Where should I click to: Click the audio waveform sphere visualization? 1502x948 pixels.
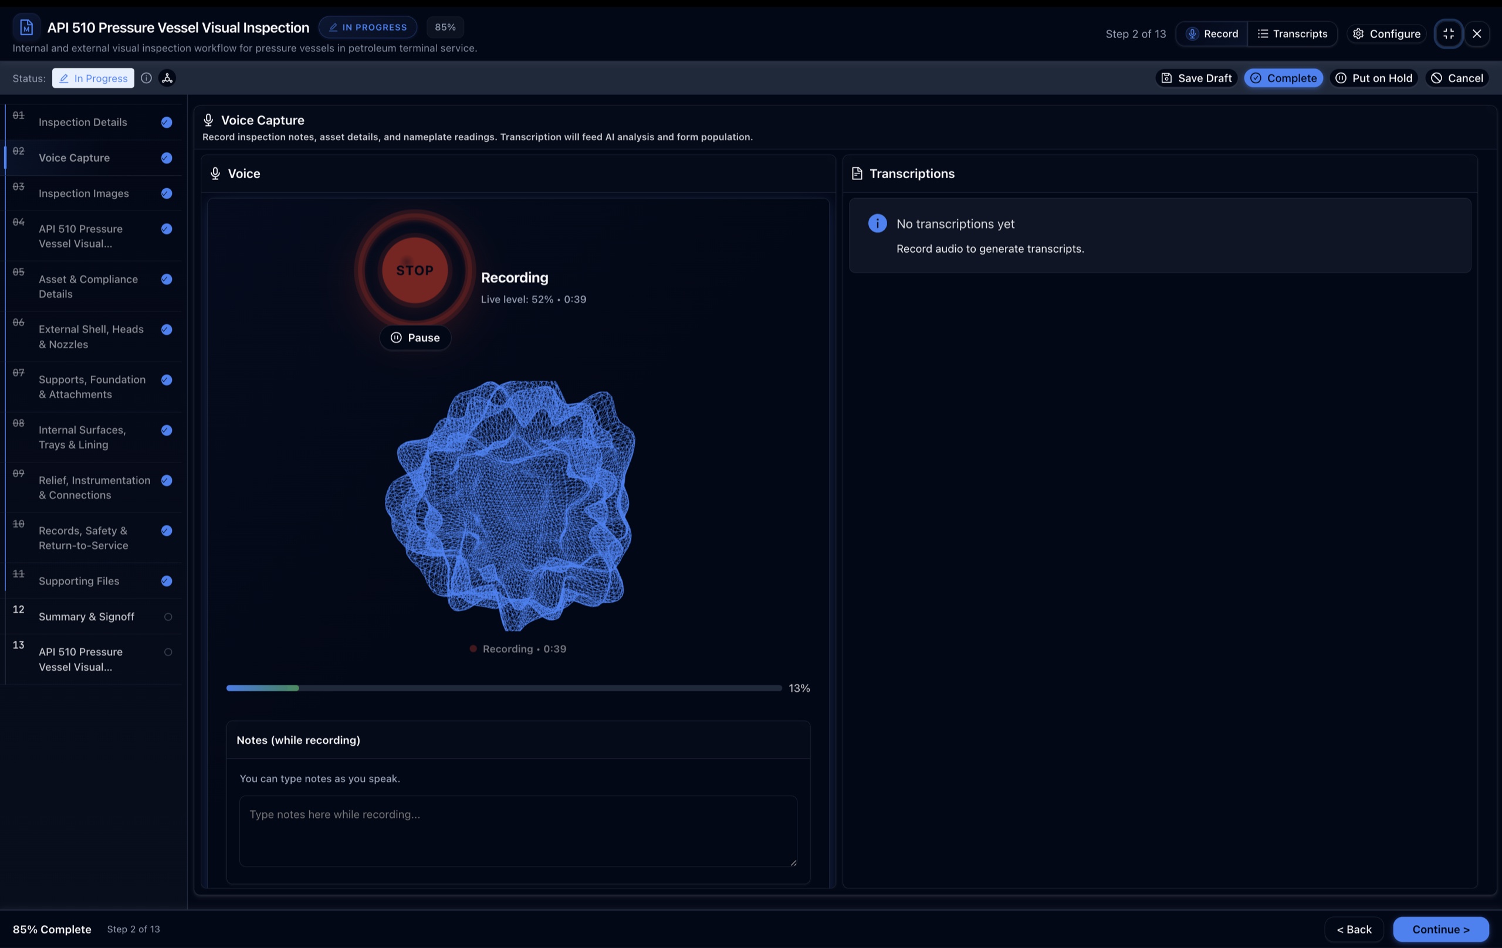[x=510, y=505]
